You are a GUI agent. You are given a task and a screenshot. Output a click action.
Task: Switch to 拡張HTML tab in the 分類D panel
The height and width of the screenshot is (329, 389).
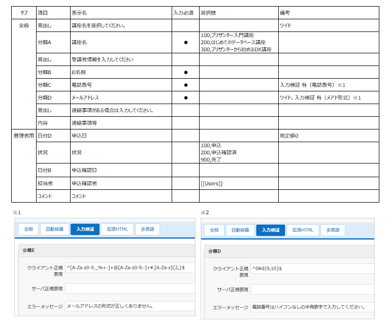(x=303, y=231)
